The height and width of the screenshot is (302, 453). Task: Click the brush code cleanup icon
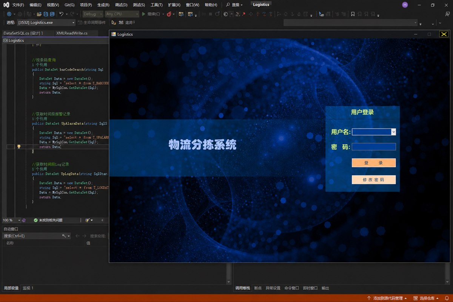(x=87, y=220)
